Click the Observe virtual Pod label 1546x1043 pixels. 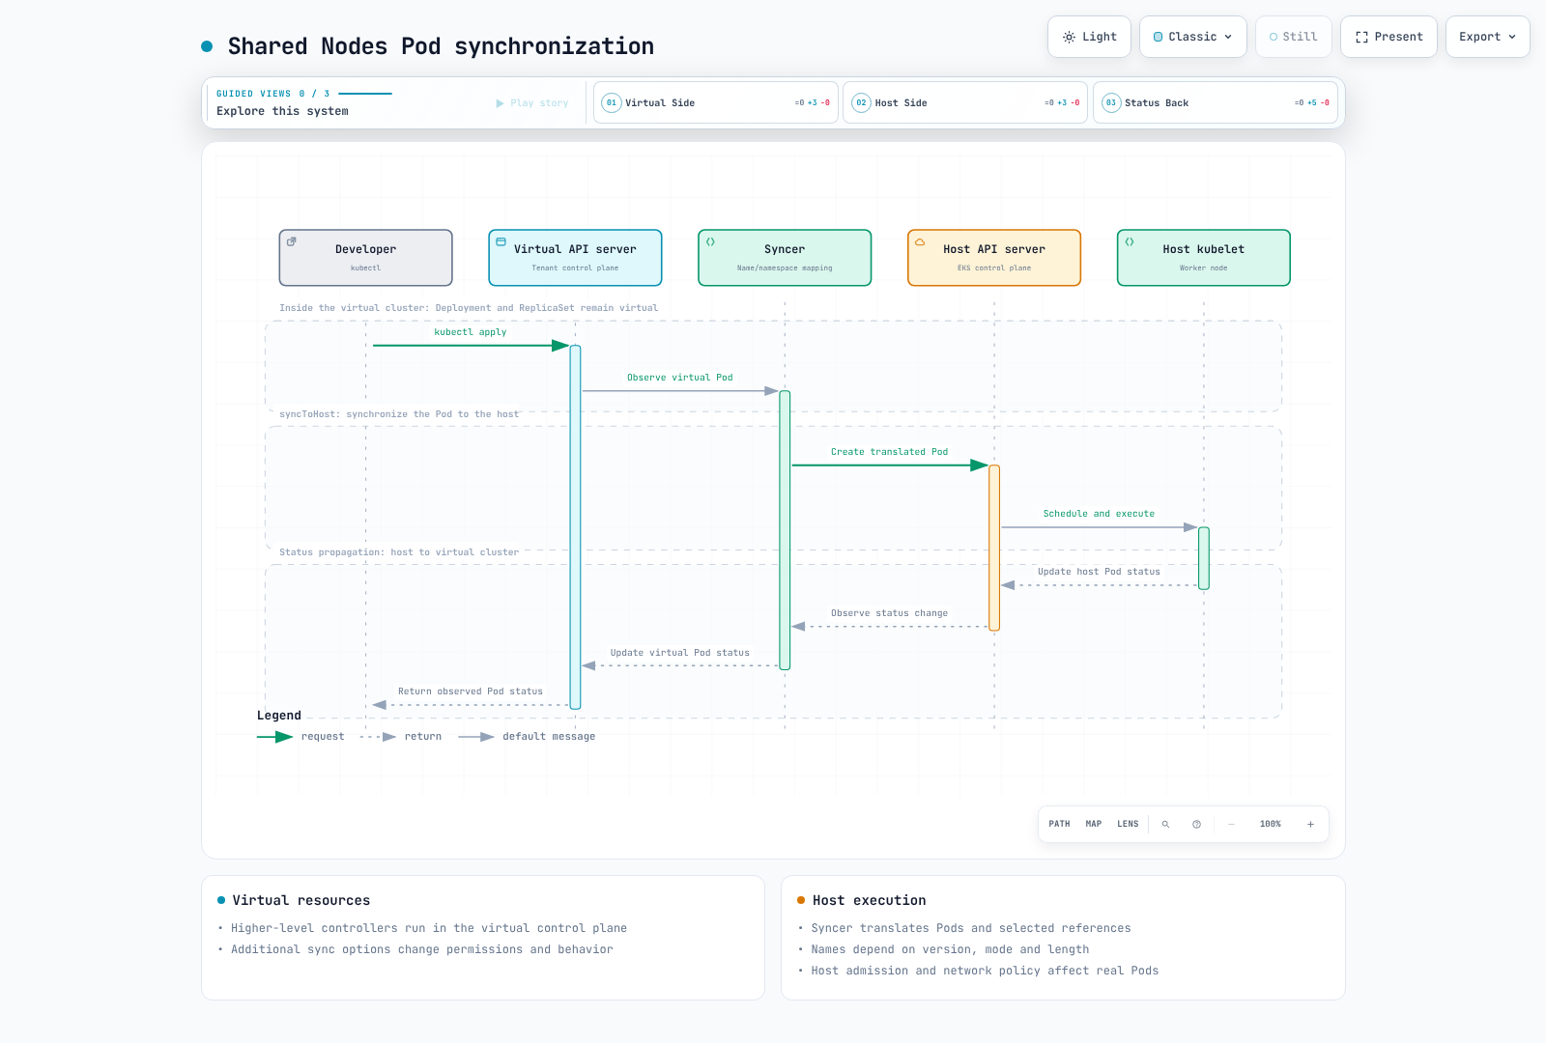pos(680,378)
